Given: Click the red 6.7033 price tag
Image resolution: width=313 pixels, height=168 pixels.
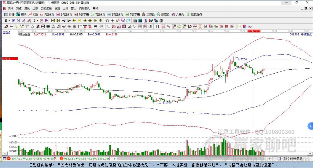Looking at the screenshot, I should point(10,59).
